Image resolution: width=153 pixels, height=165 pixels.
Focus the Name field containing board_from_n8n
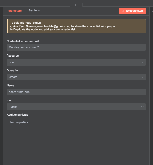(x=76, y=92)
